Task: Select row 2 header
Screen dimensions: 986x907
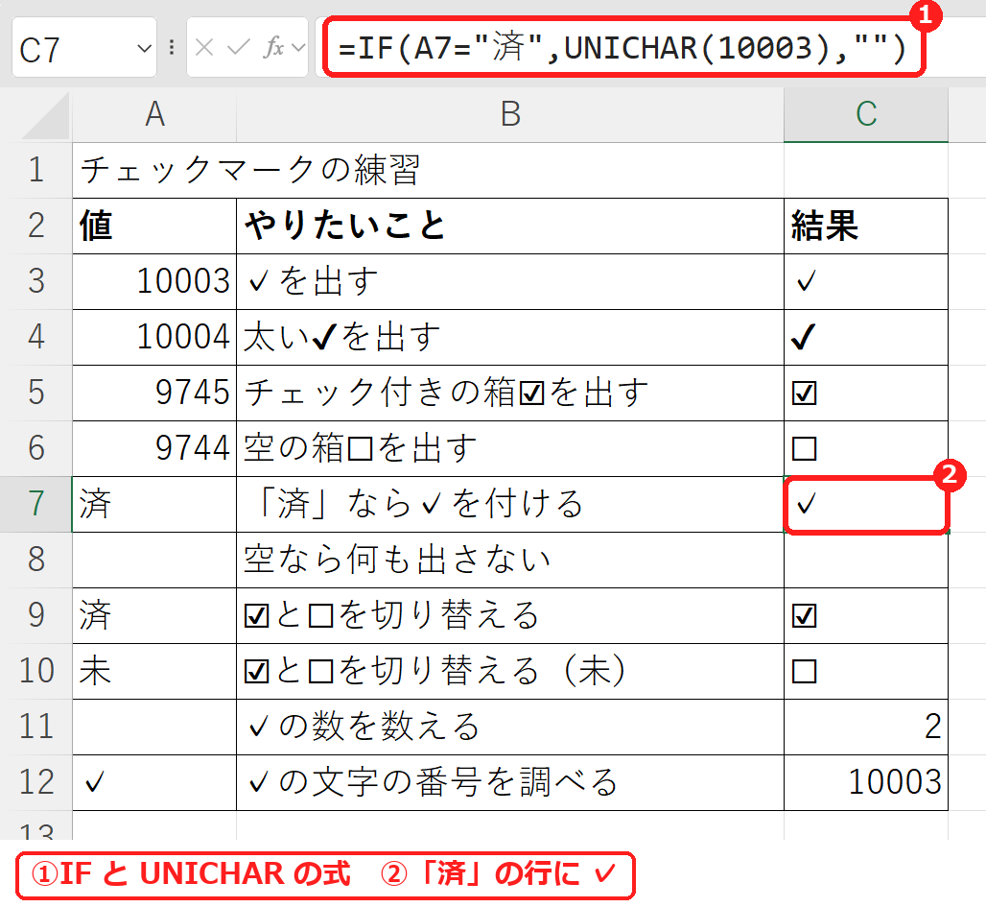Action: (x=35, y=226)
